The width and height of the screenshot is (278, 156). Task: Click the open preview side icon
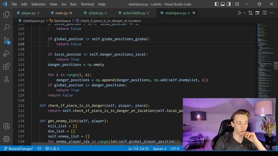[x=258, y=13]
